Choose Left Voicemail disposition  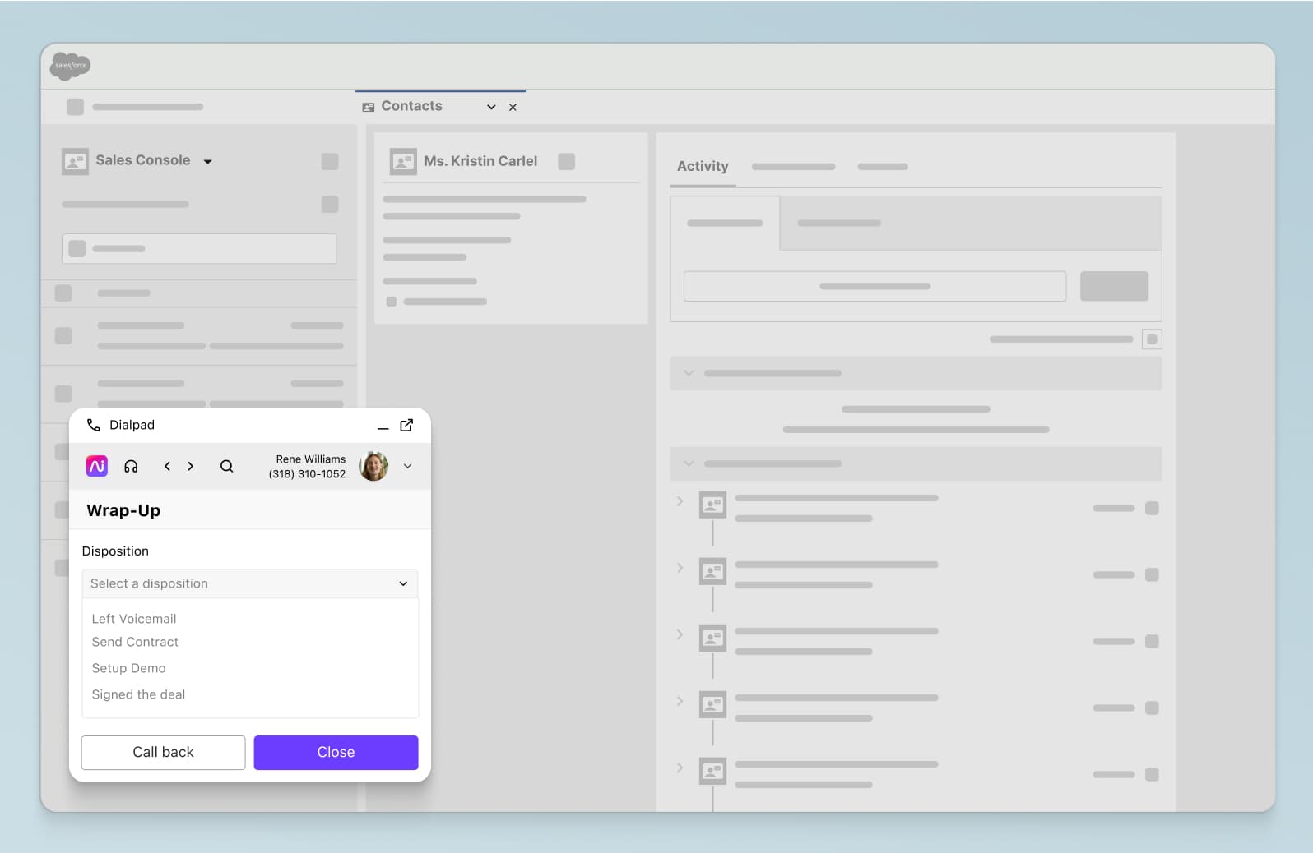[134, 619]
